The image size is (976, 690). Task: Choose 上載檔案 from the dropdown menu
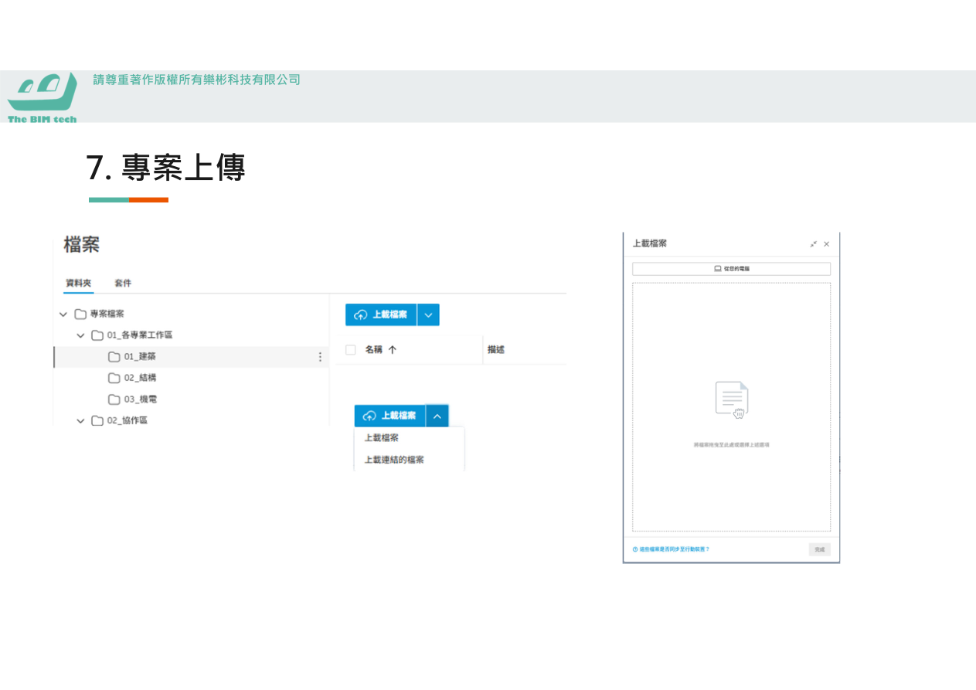coord(382,437)
